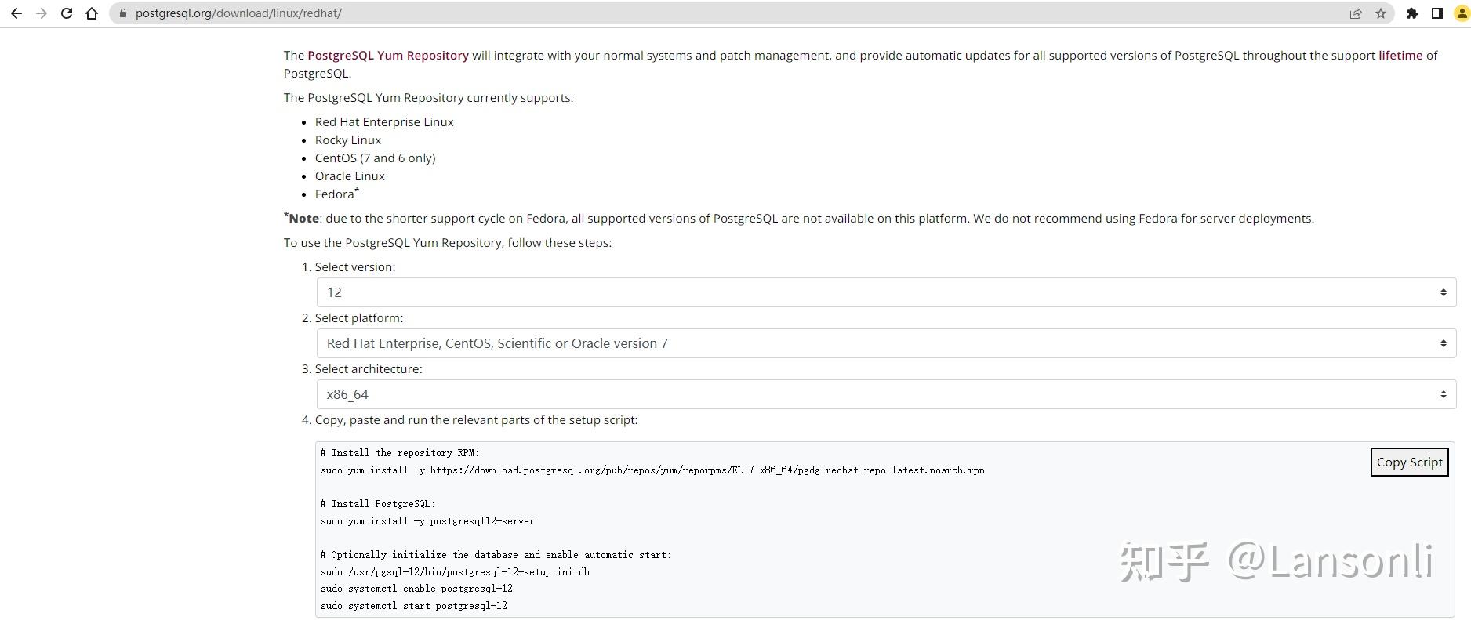
Task: Expand the Select platform dropdown
Action: (886, 343)
